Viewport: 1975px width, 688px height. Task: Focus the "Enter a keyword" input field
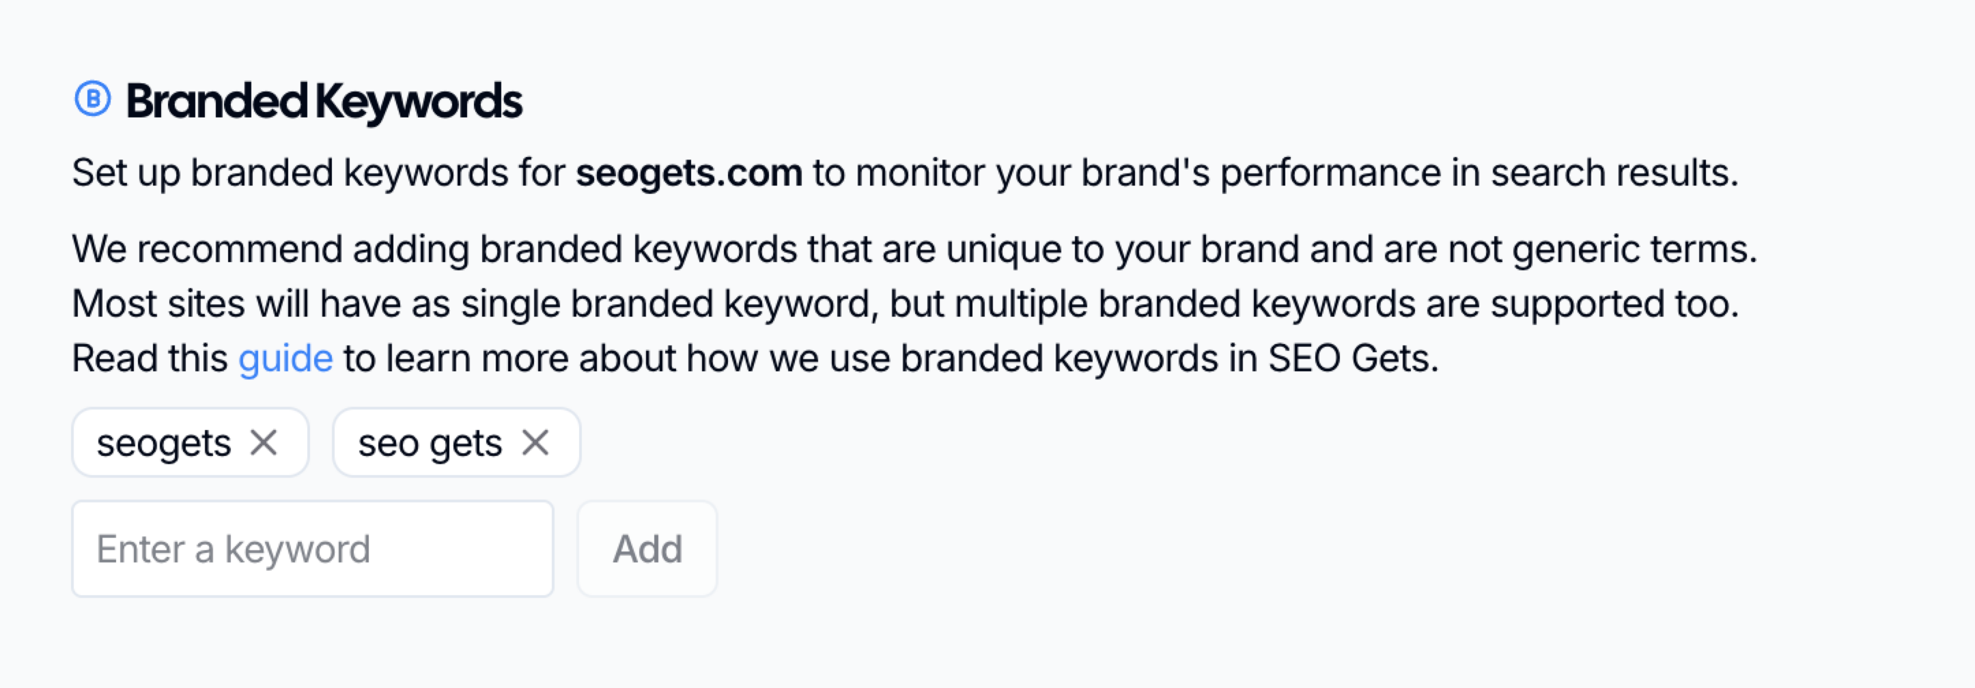[313, 549]
